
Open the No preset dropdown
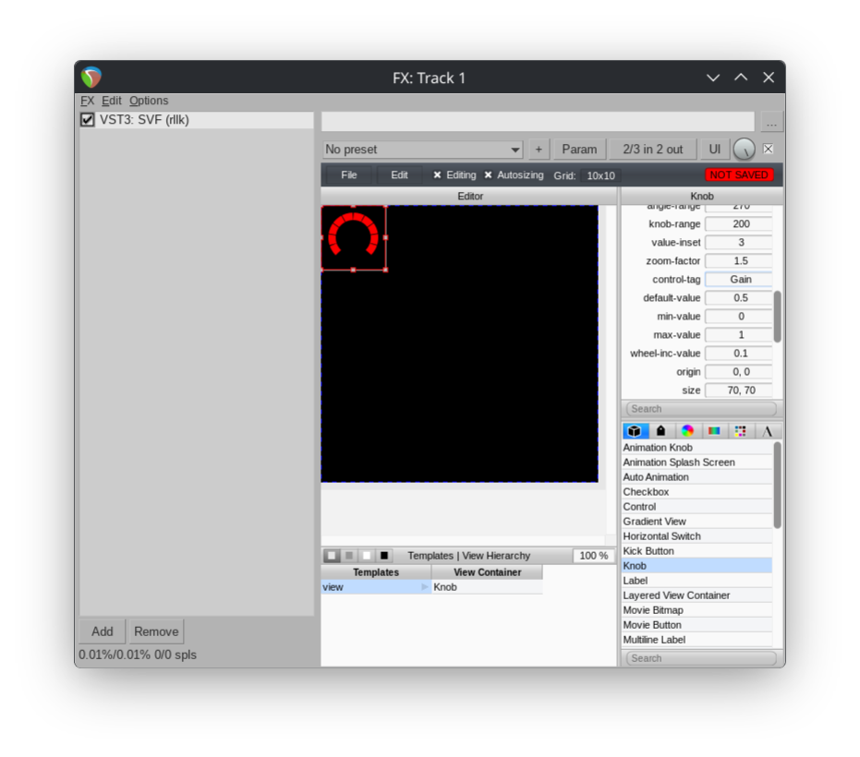[423, 150]
